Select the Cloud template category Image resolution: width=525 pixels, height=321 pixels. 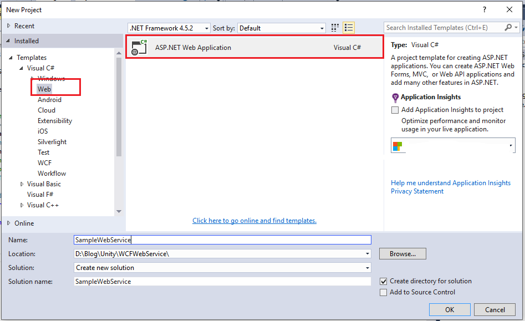[47, 110]
